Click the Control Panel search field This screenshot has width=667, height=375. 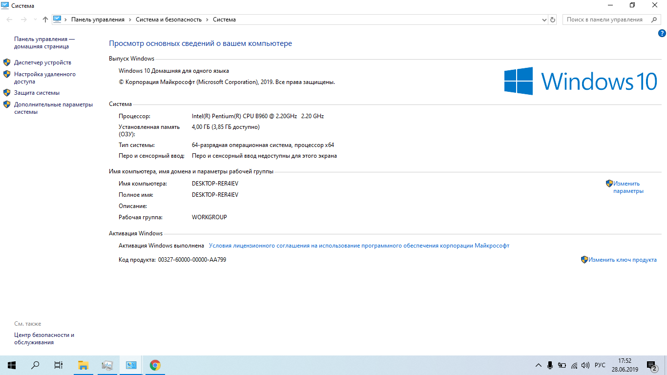pos(605,20)
